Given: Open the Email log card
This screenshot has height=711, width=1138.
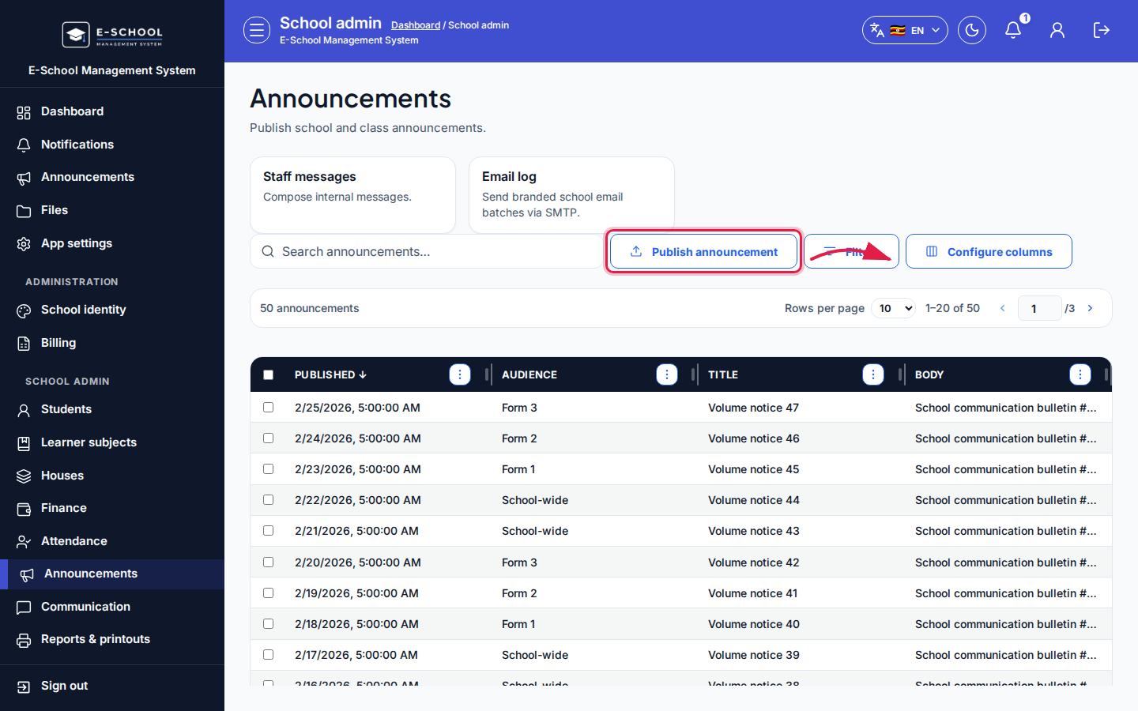Looking at the screenshot, I should (571, 194).
